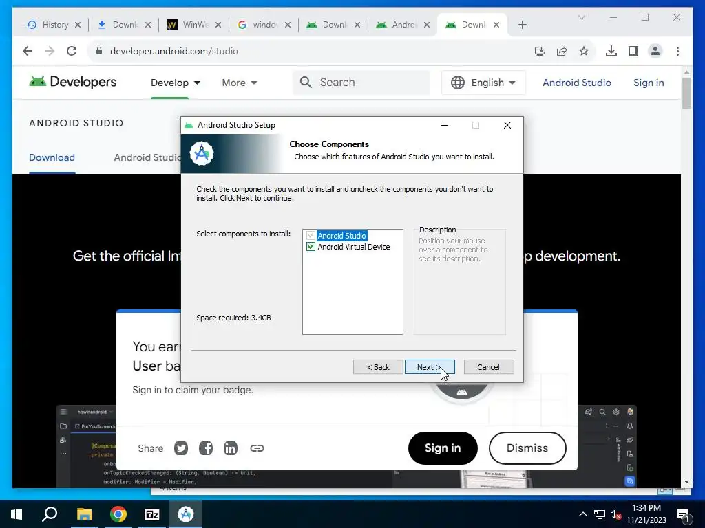Screen dimensions: 705x528
Task: Go back in Chrome
Action: (x=28, y=51)
